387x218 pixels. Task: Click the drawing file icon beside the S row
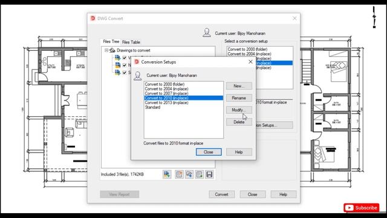[x=118, y=73]
